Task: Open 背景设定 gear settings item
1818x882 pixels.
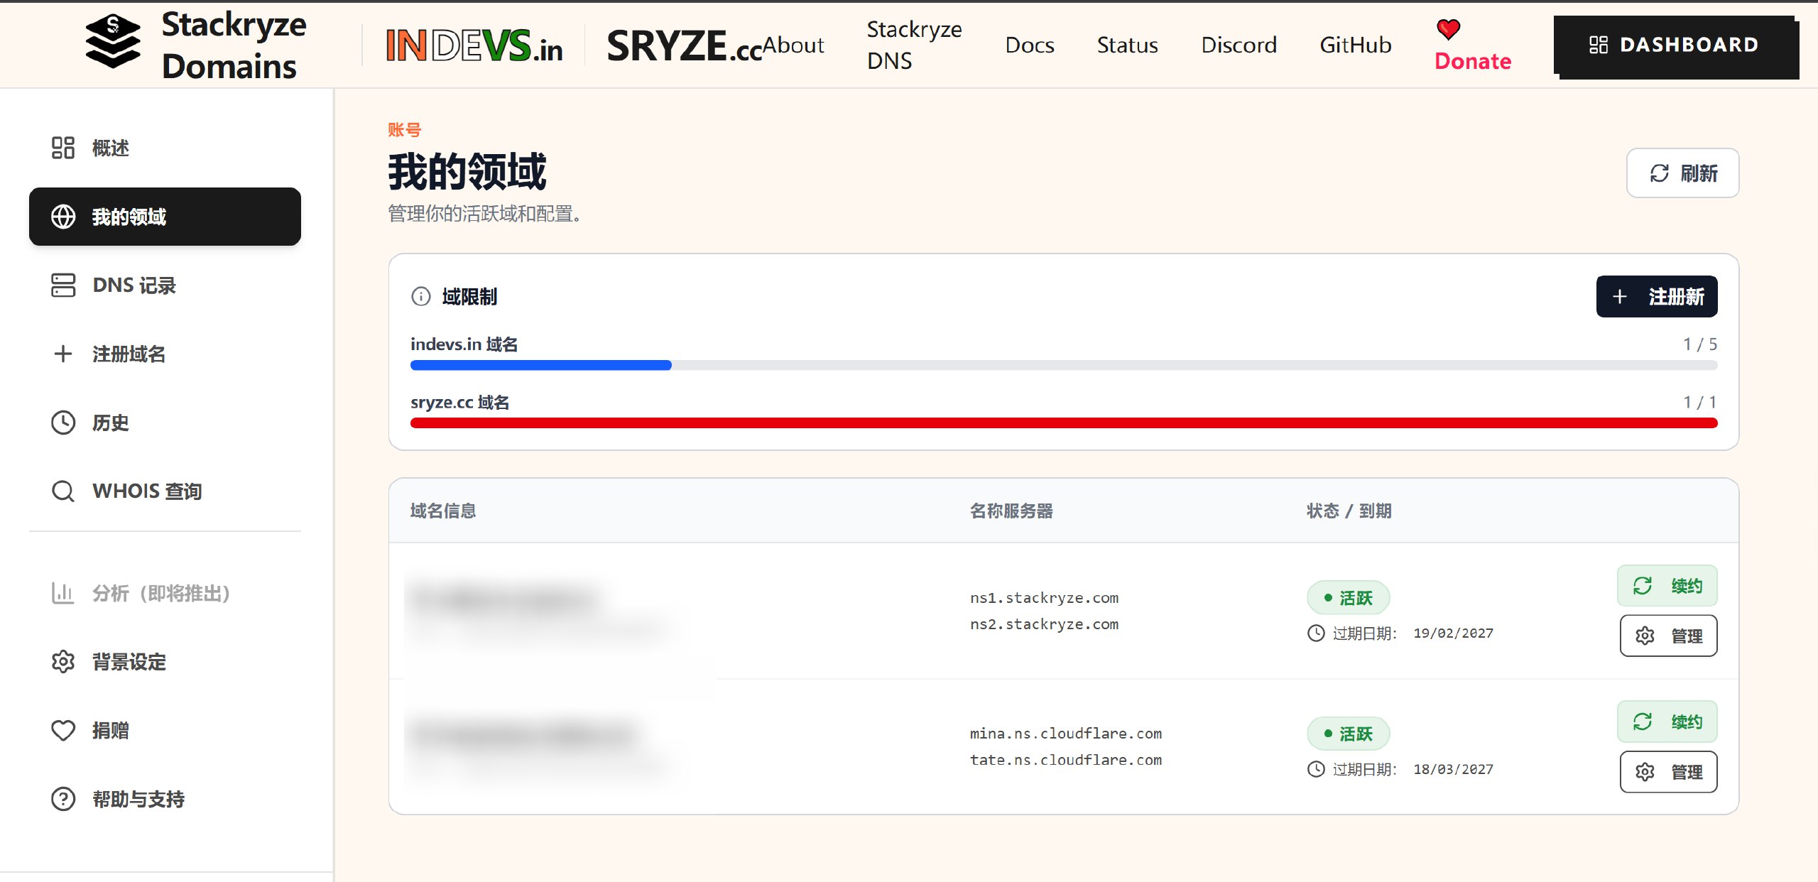Action: pyautogui.click(x=128, y=662)
